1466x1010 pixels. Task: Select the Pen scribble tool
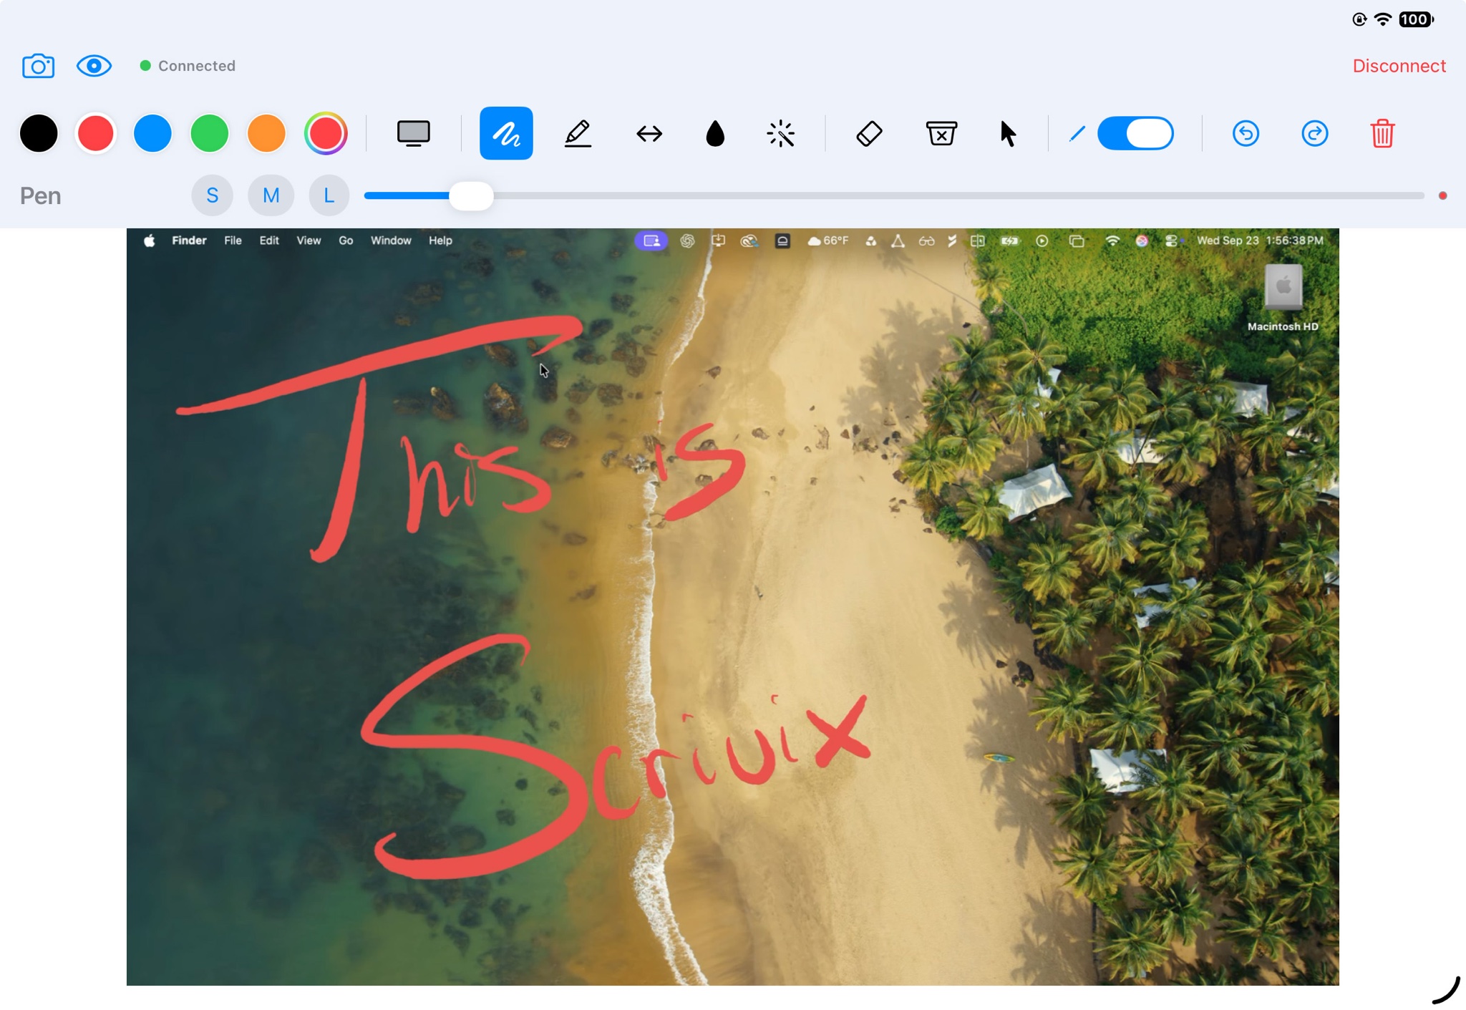click(x=506, y=133)
